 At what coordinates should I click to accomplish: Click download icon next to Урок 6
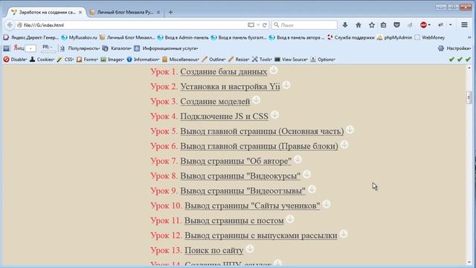pyautogui.click(x=344, y=144)
